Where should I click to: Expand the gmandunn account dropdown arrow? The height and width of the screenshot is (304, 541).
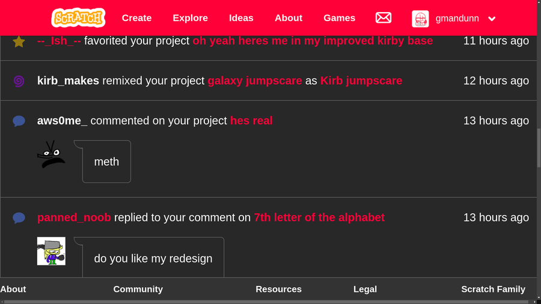492,19
